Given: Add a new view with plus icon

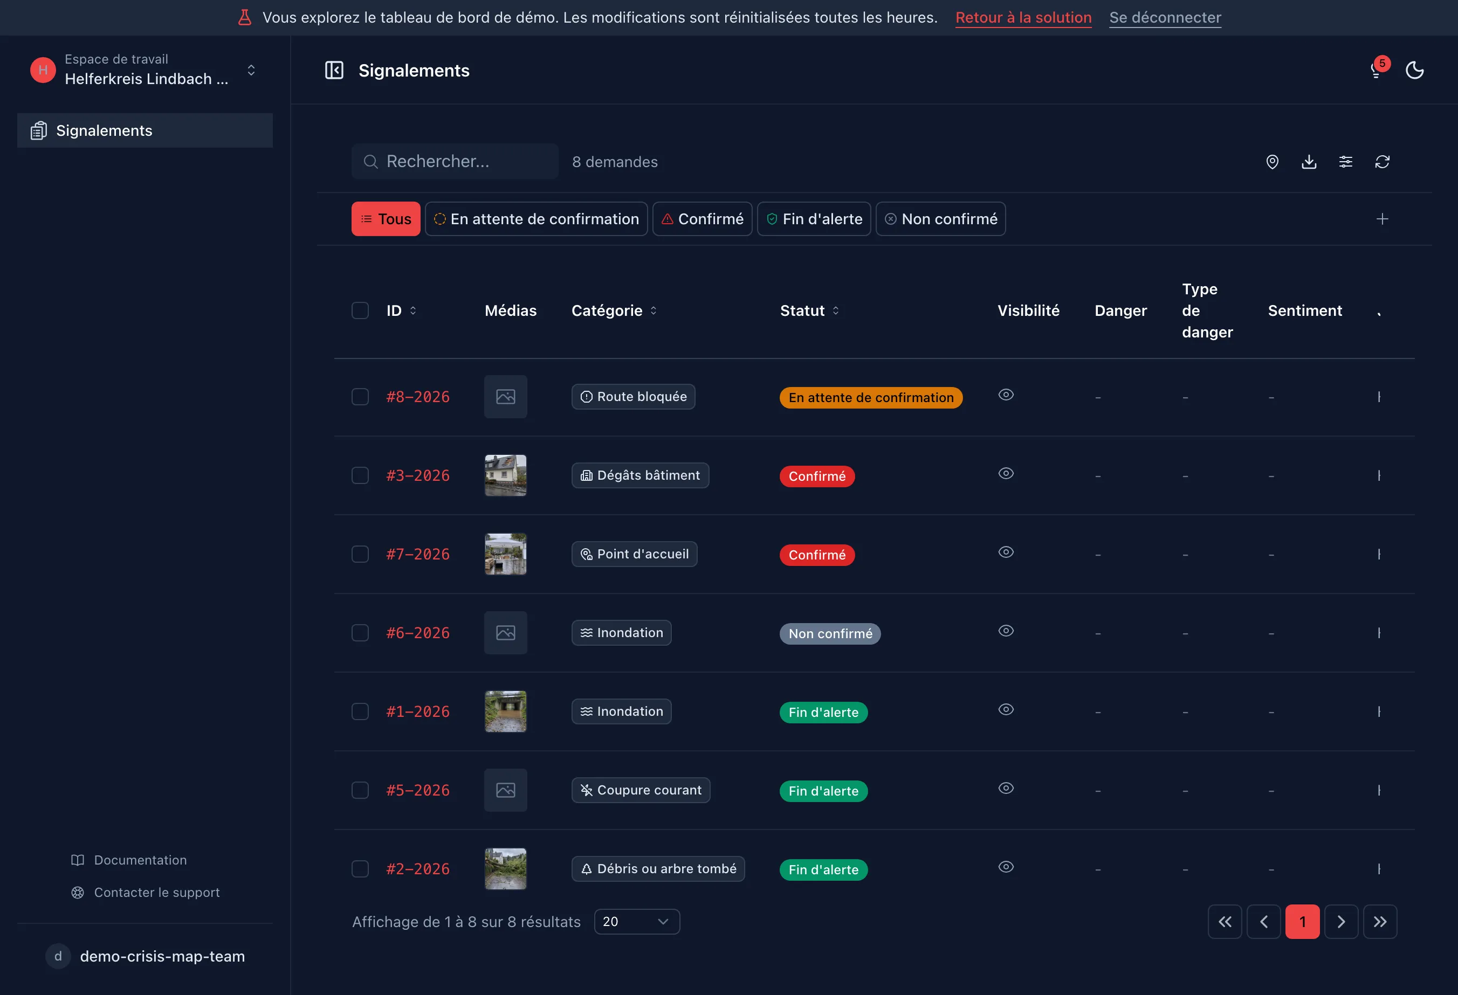Looking at the screenshot, I should point(1381,219).
